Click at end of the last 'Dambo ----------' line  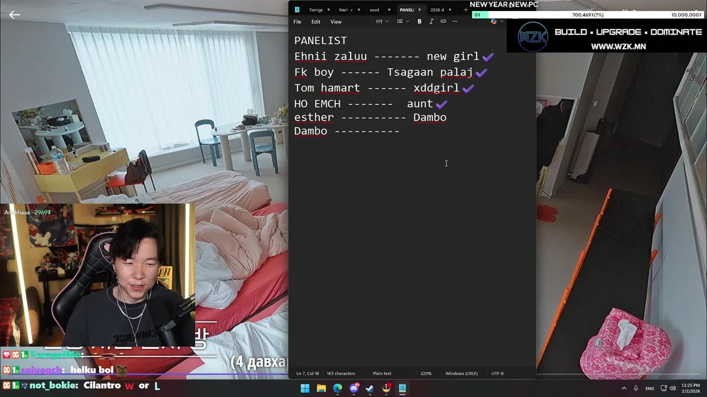[x=400, y=131]
